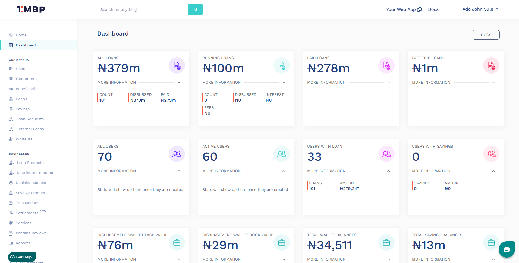Switch to the Dashboard sidebar tab
The height and width of the screenshot is (263, 519).
click(x=26, y=45)
